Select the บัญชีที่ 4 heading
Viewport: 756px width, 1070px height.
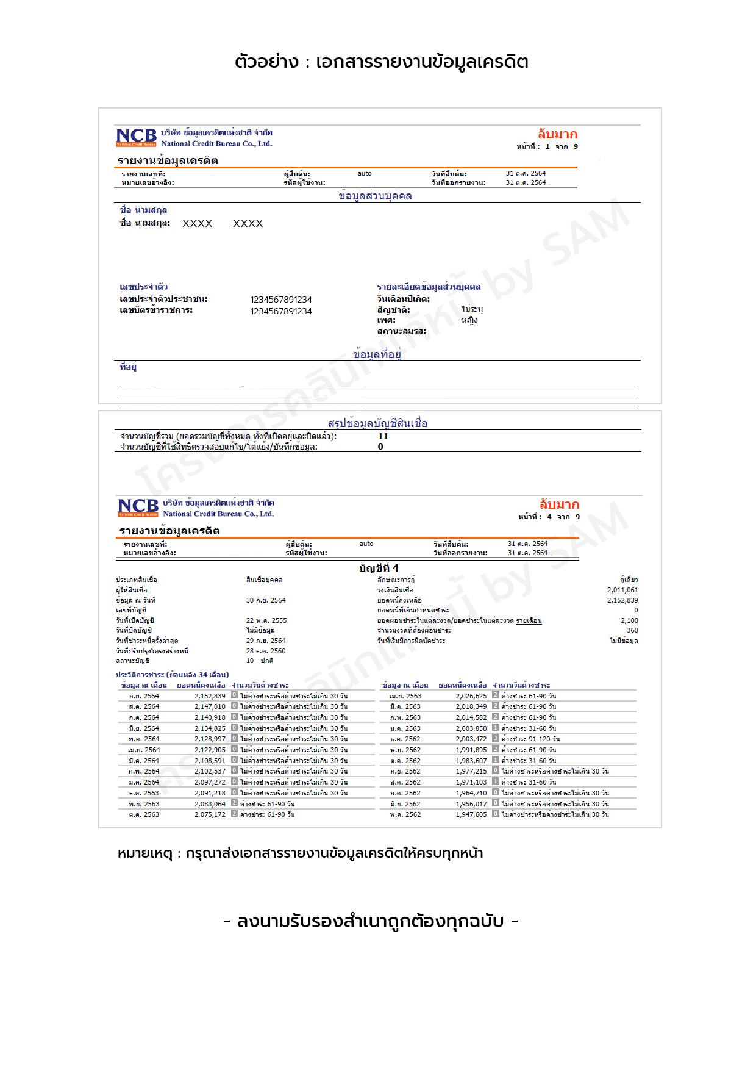(379, 568)
